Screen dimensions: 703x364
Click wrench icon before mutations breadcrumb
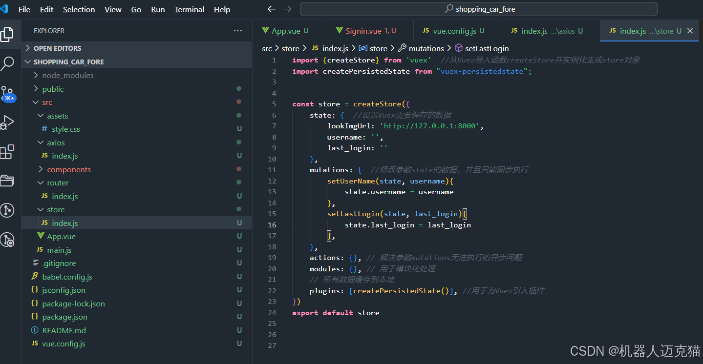402,48
